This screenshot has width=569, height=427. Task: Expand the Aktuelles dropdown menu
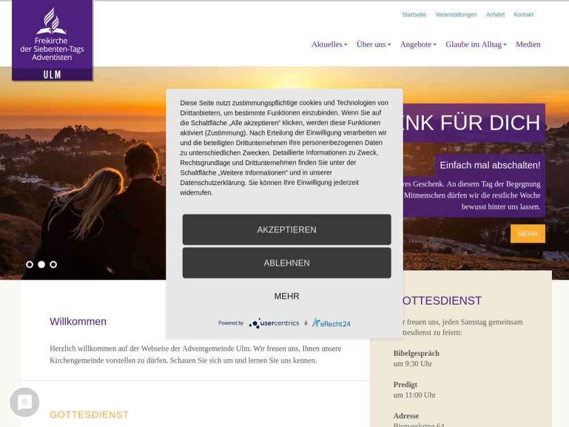click(x=329, y=44)
